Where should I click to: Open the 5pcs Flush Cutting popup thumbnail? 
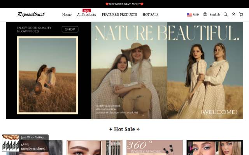pyautogui.click(x=11, y=143)
